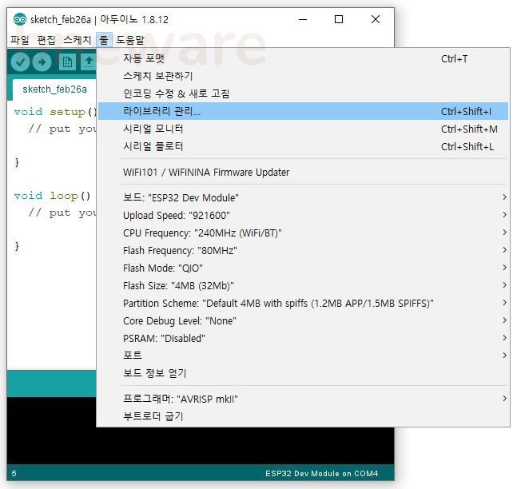Screen dimensions: 517x489
Task: Click the New sketch document icon
Action: 67,62
